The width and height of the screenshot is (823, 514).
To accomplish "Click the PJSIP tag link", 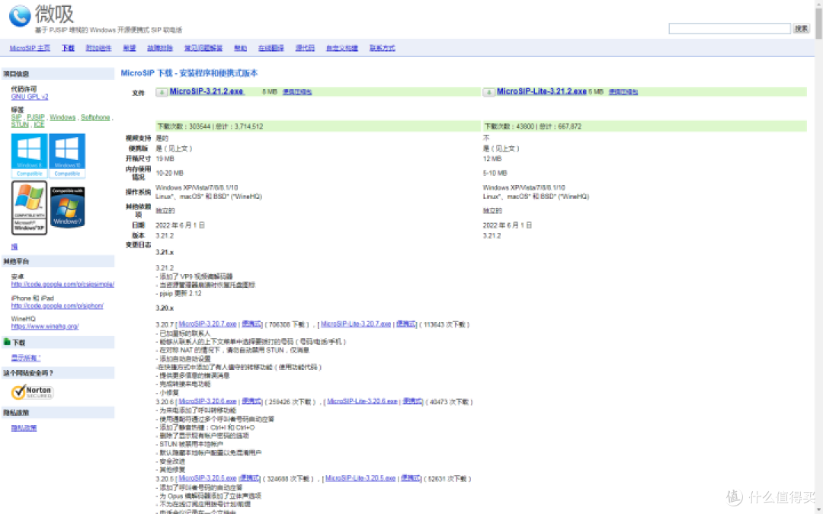I will 36,117.
